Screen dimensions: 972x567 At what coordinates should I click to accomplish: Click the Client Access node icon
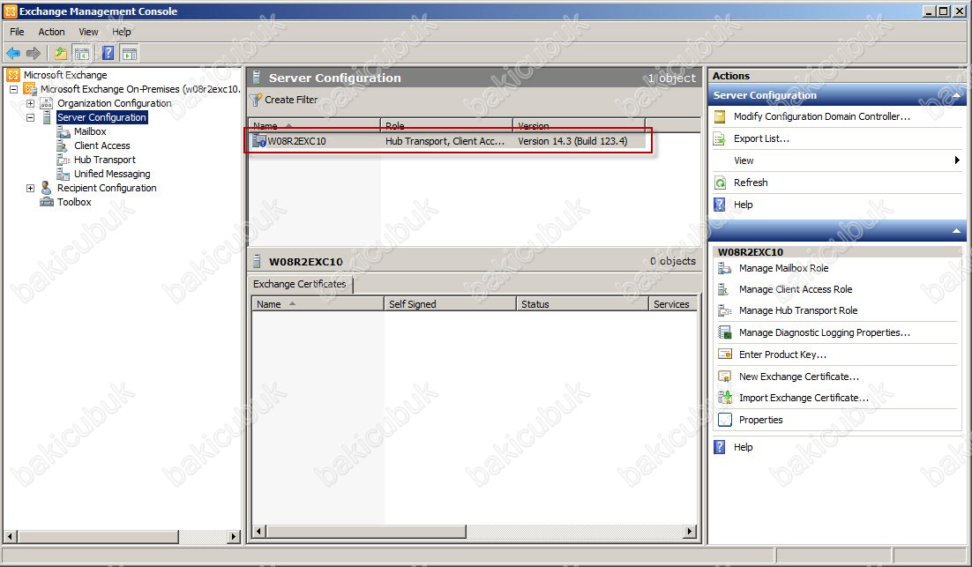click(62, 145)
